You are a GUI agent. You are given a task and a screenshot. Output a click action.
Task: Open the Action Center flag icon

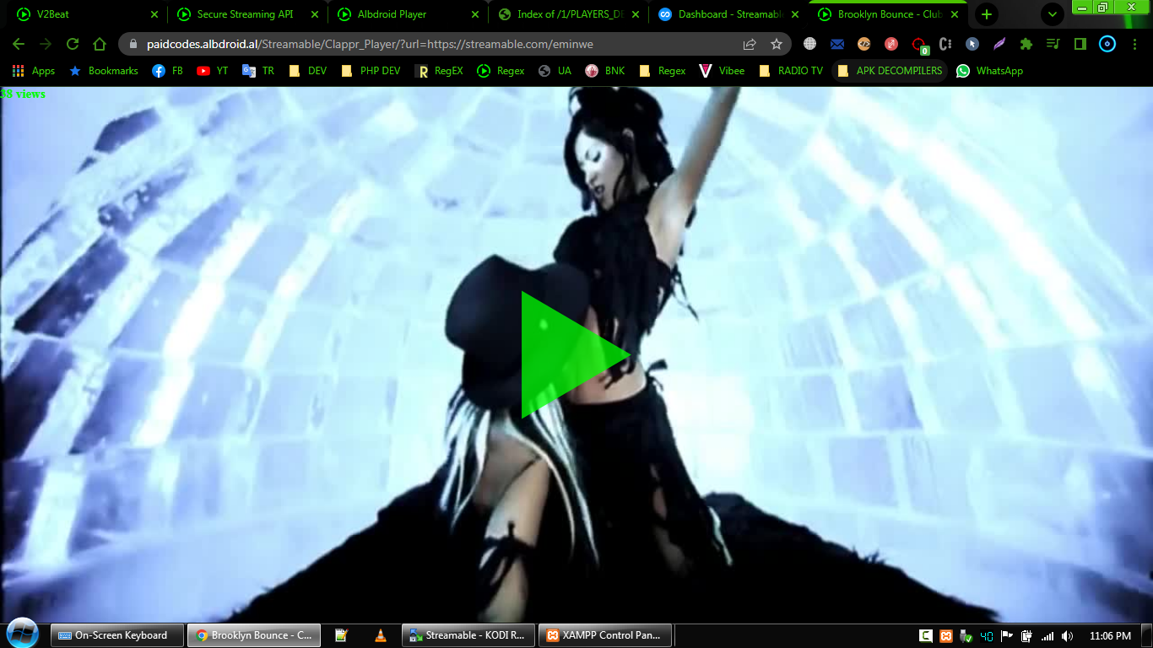click(1007, 635)
